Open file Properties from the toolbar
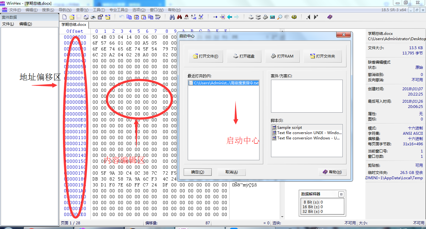The width and height of the screenshot is (426, 229). tap(100, 17)
